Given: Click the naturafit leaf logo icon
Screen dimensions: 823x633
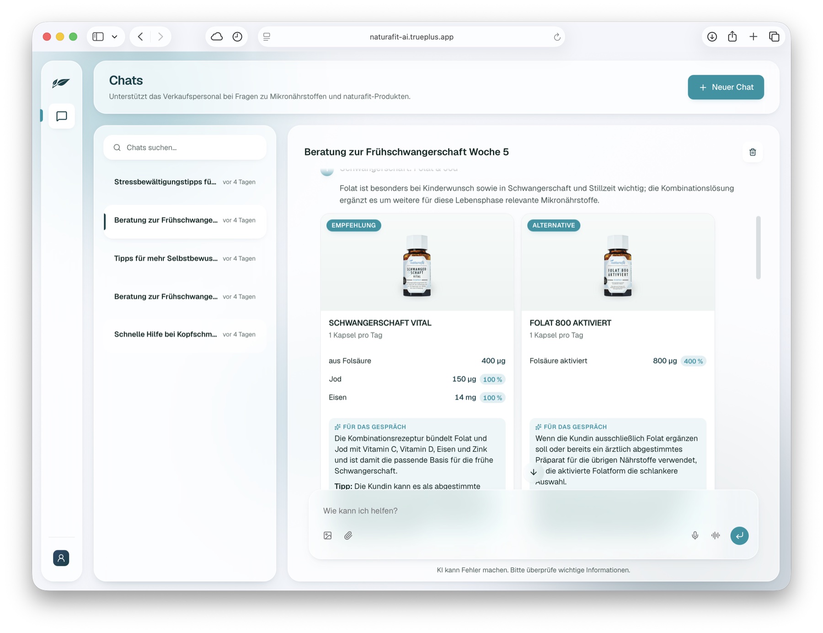Looking at the screenshot, I should (61, 83).
